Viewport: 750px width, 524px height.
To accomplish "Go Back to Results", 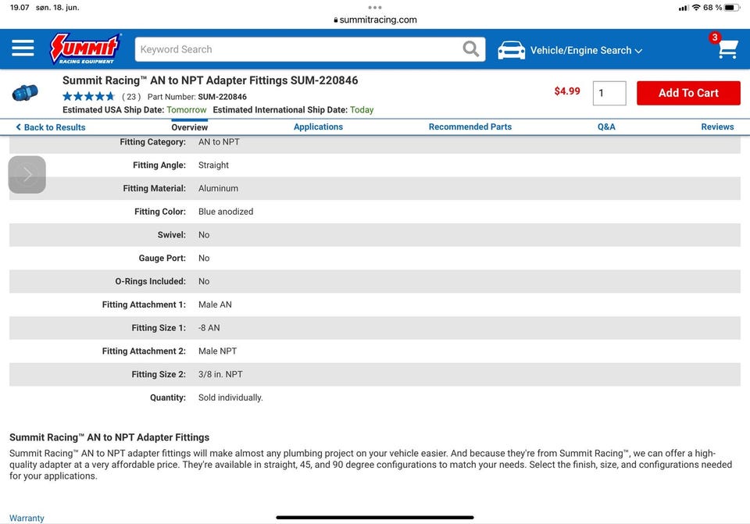I will 51,127.
